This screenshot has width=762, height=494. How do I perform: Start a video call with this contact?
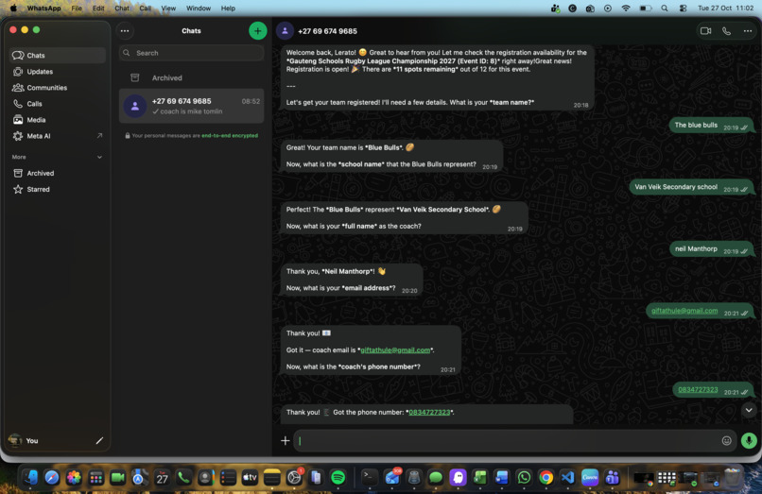pyautogui.click(x=705, y=30)
